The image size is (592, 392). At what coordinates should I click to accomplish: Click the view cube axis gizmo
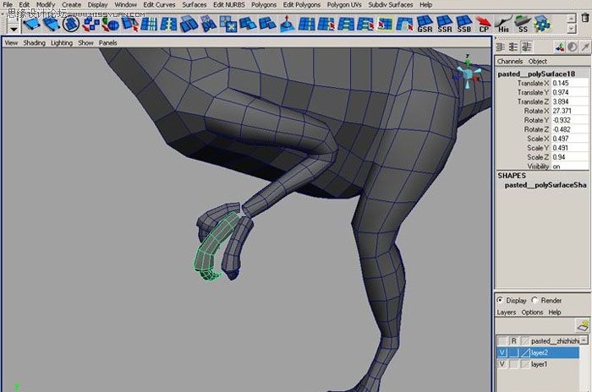pos(467,74)
